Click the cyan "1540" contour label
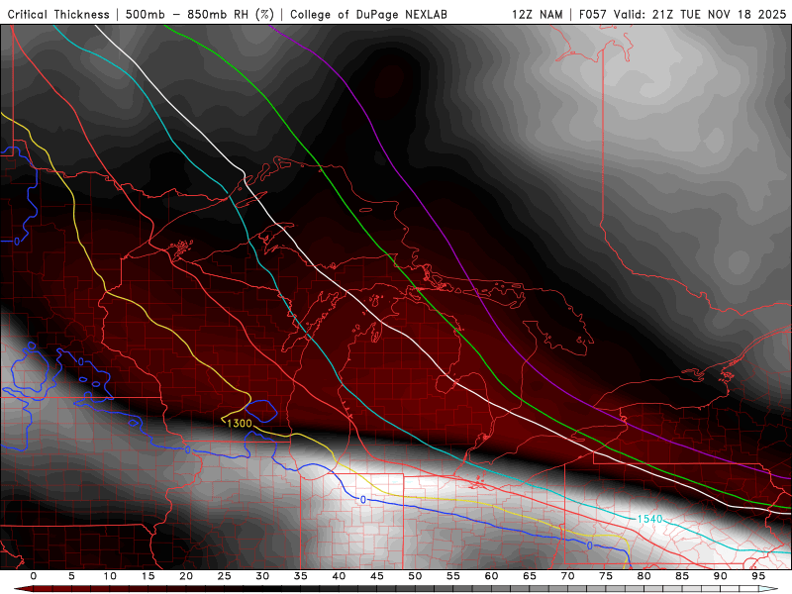Image resolution: width=792 pixels, height=594 pixels. [649, 519]
